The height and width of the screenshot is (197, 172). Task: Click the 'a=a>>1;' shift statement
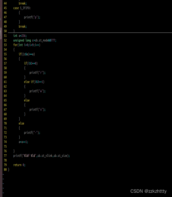click(x=23, y=142)
